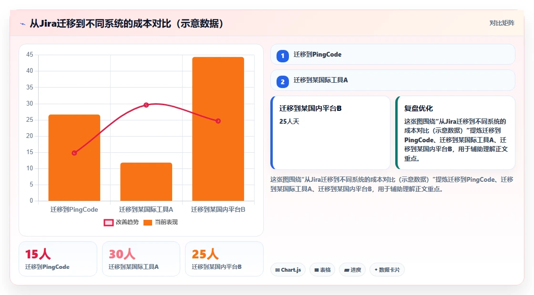This screenshot has width=534, height=295.
Task: Toggle the 当前表现 orange legend swatch
Action: (147, 223)
